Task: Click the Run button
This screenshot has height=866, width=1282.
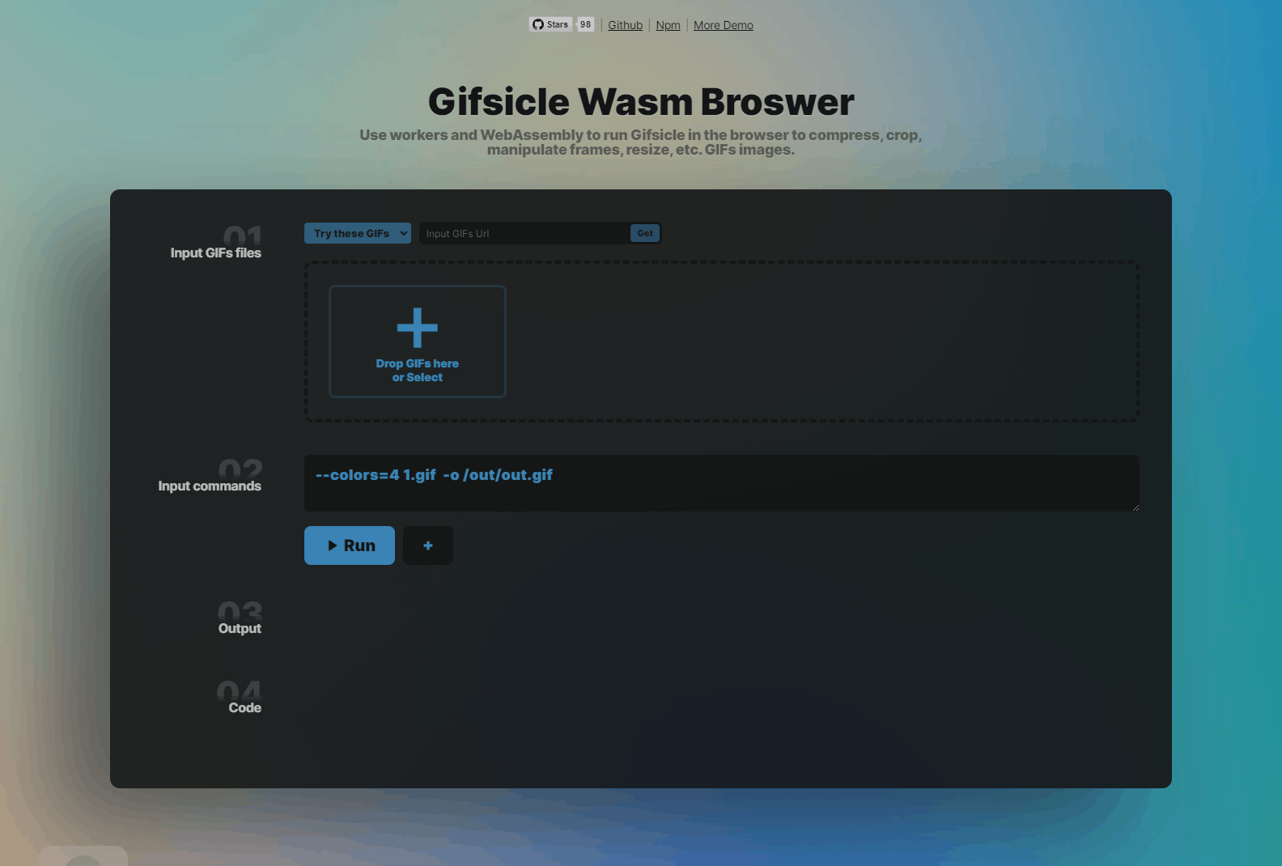Action: (350, 545)
